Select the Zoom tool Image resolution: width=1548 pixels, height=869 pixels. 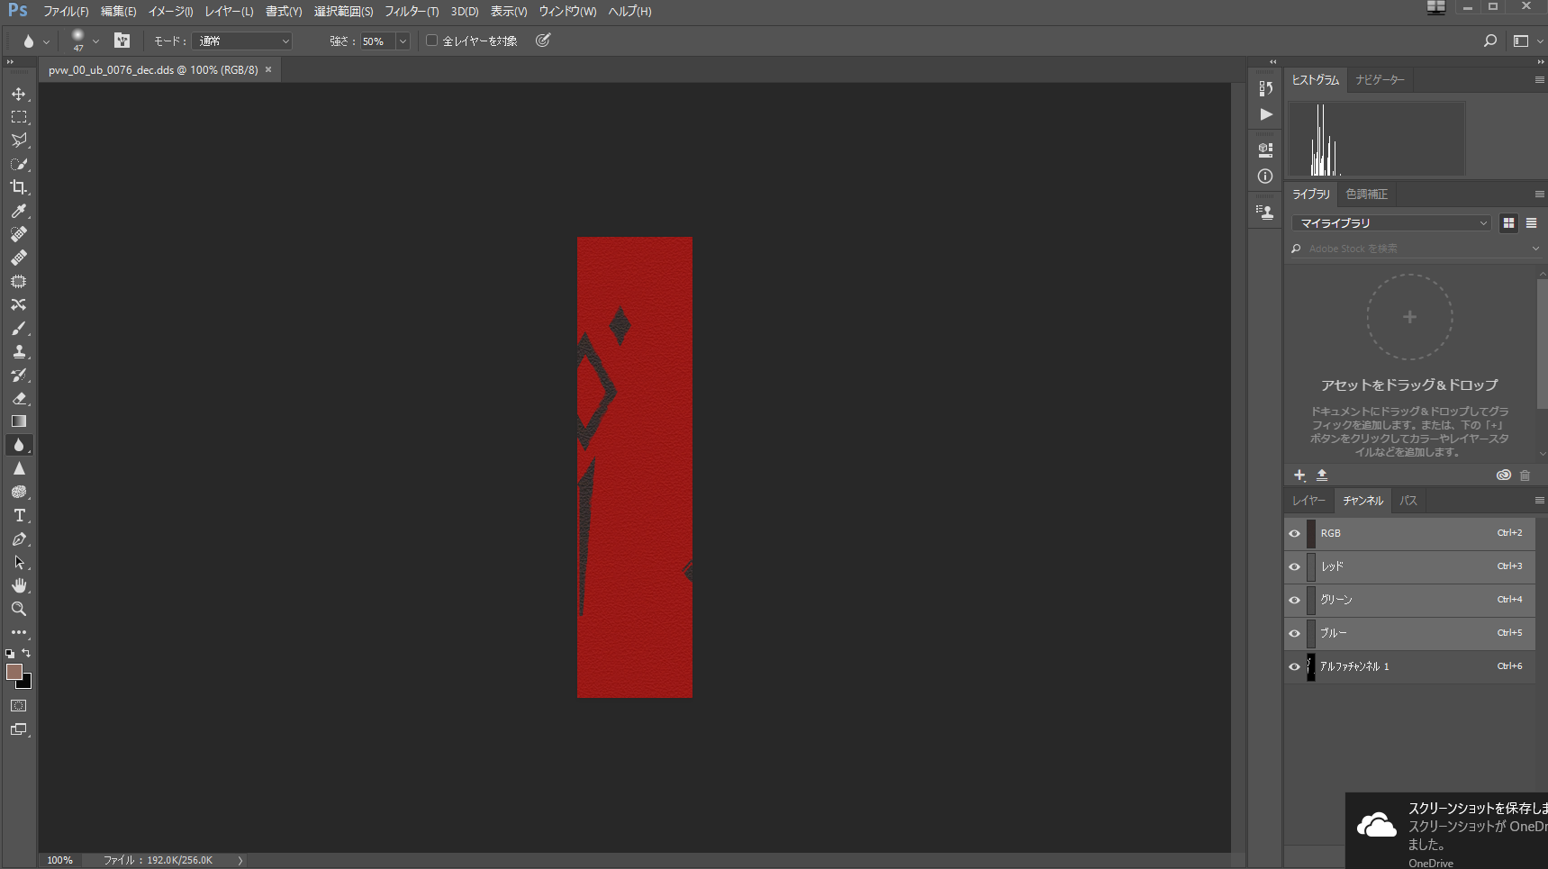tap(18, 609)
